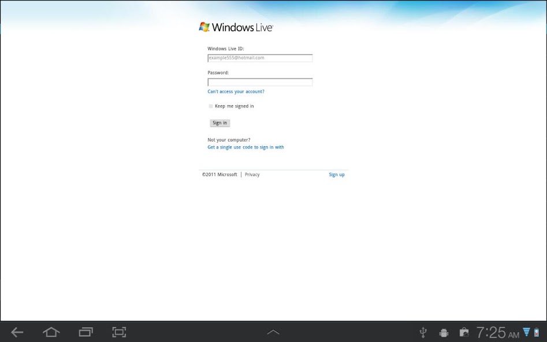The image size is (547, 342).
Task: Click the Windows Live logo
Action: pos(235,27)
